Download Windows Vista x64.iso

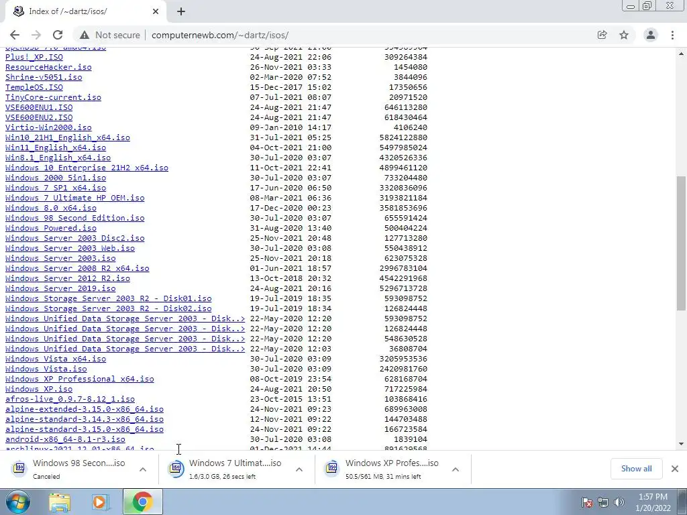(56, 359)
